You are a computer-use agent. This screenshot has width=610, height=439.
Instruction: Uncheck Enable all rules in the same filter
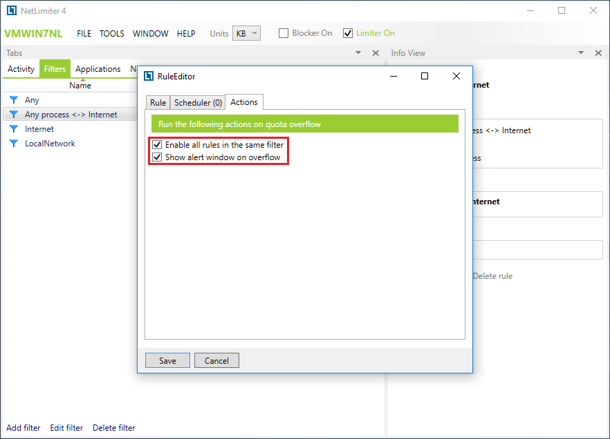(x=158, y=145)
